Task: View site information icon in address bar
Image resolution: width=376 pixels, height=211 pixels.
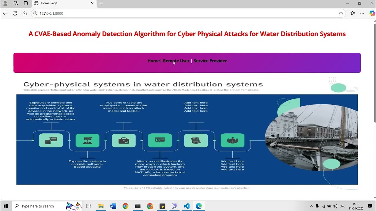Action: (35, 13)
